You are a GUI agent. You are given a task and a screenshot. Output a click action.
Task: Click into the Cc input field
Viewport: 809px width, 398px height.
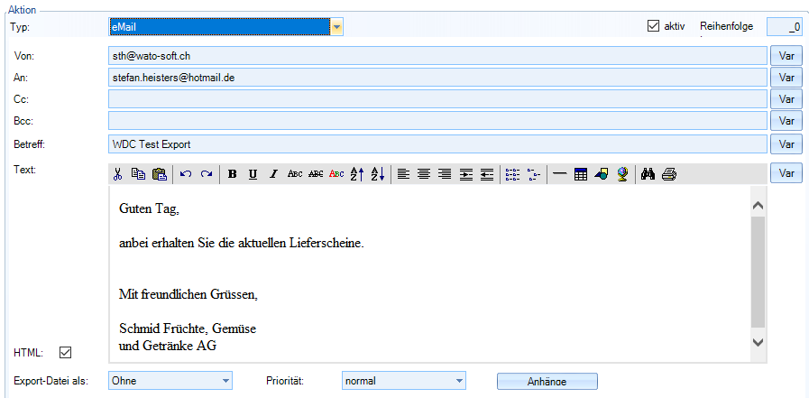click(x=437, y=99)
